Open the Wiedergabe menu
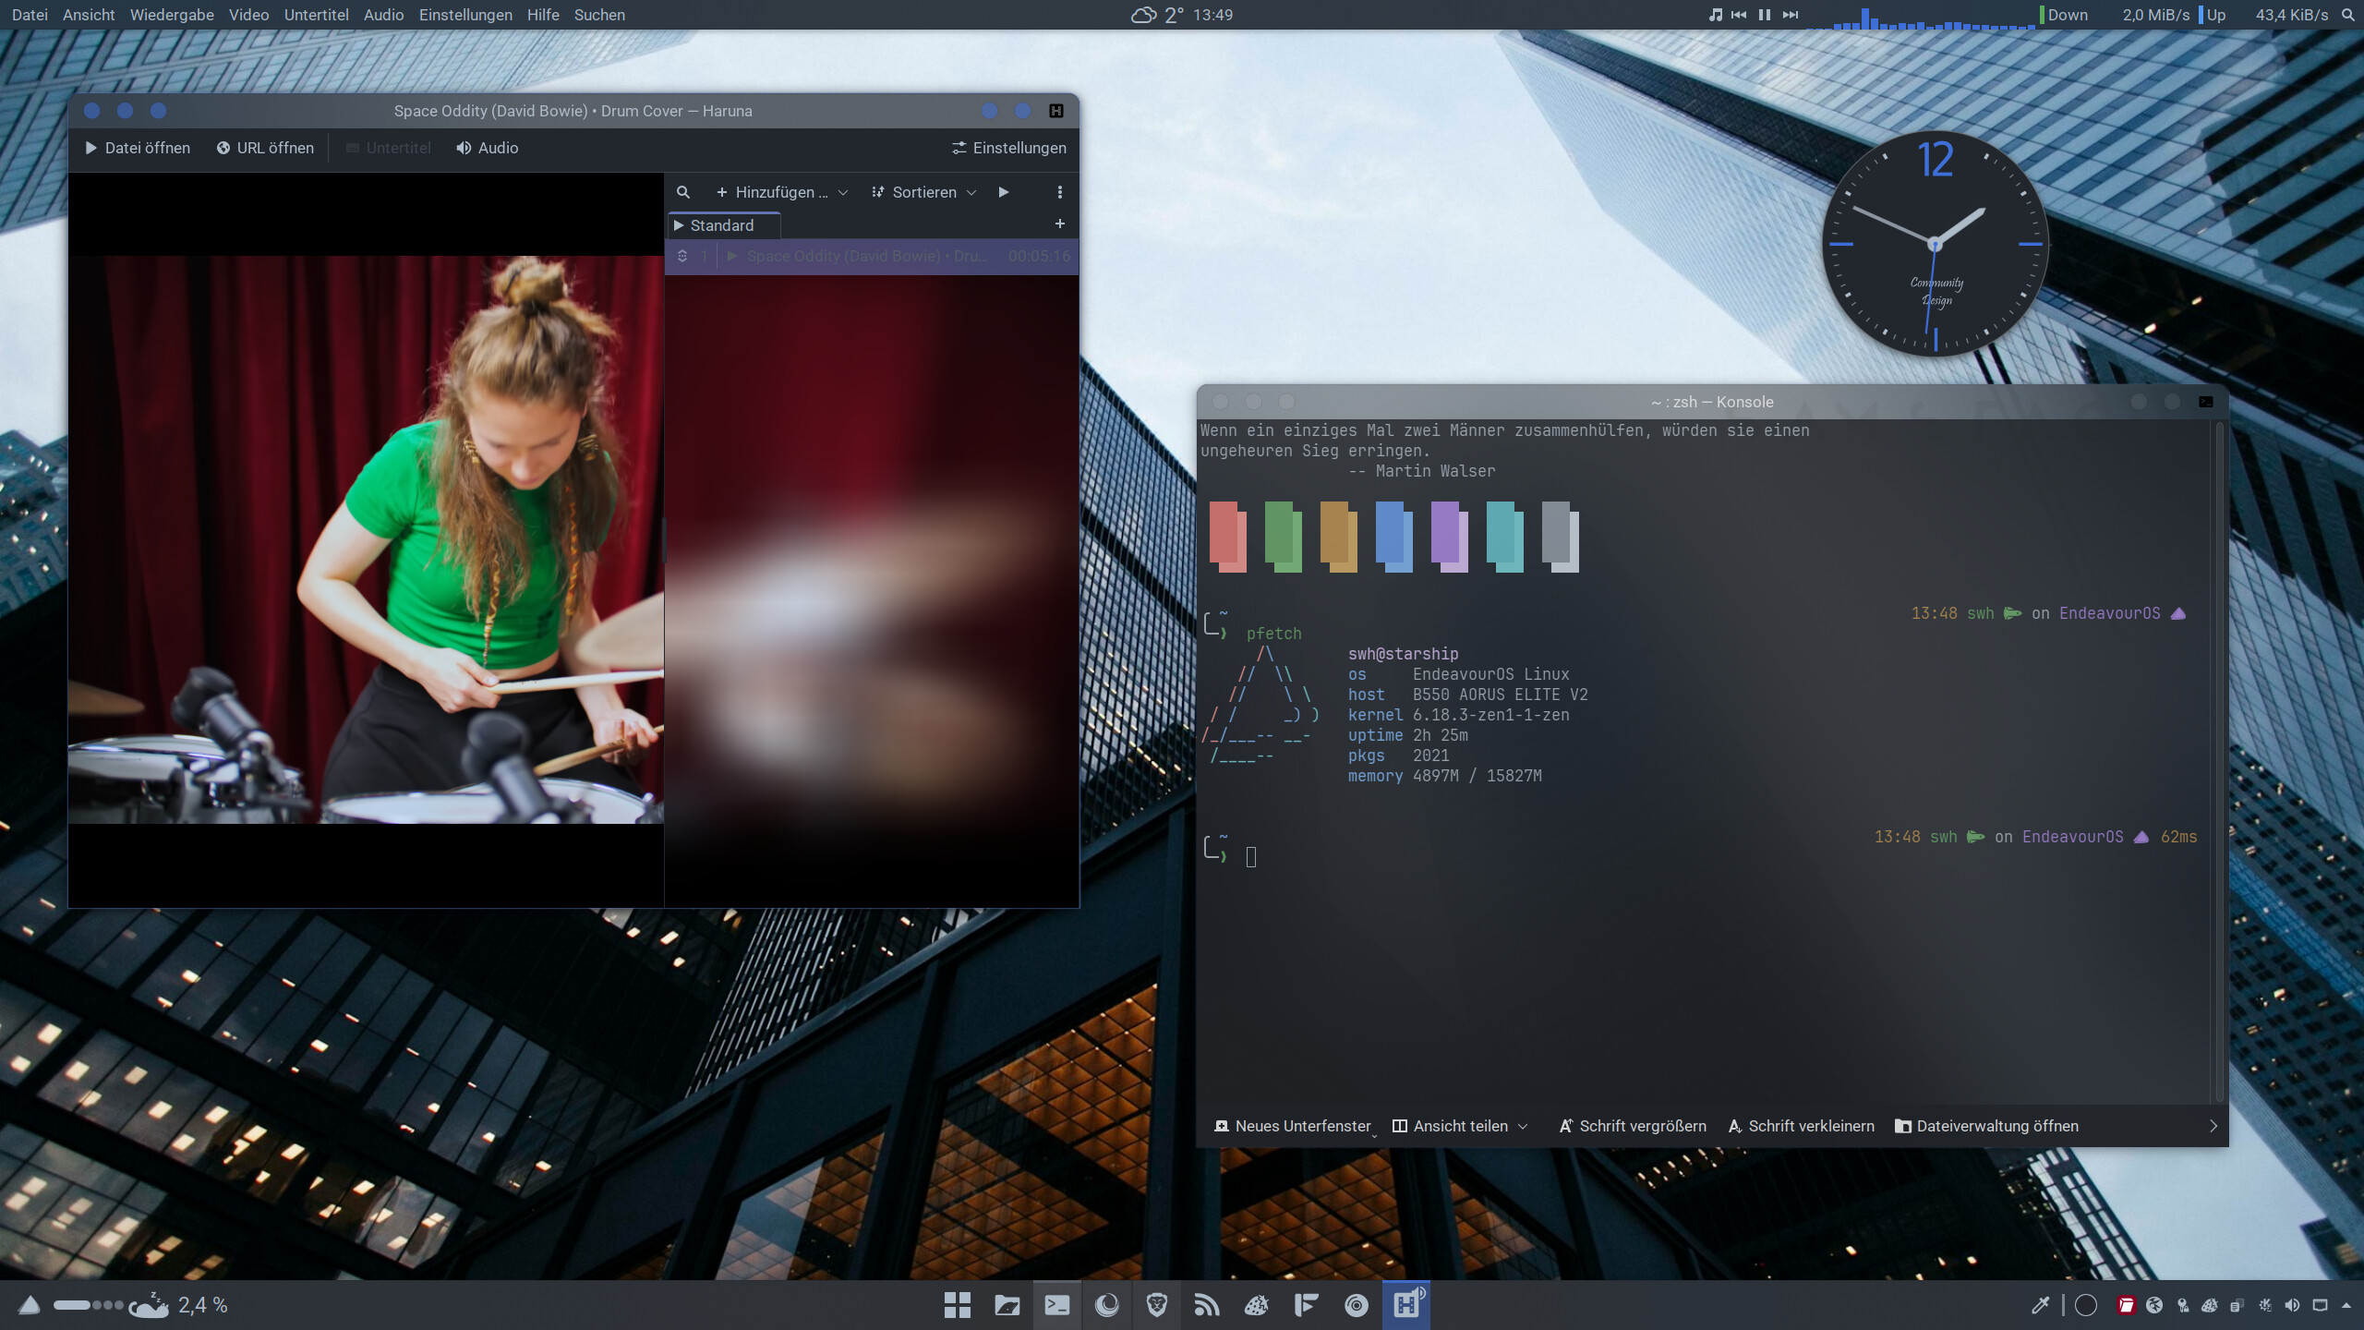 point(172,15)
